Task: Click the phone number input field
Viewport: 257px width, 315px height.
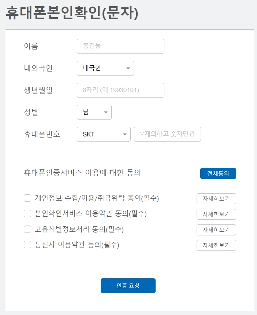Action: click(167, 134)
